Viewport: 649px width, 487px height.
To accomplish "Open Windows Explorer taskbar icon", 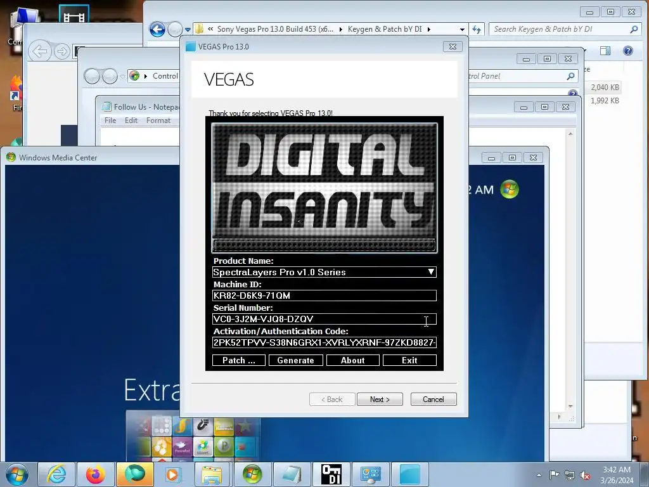I will 212,474.
